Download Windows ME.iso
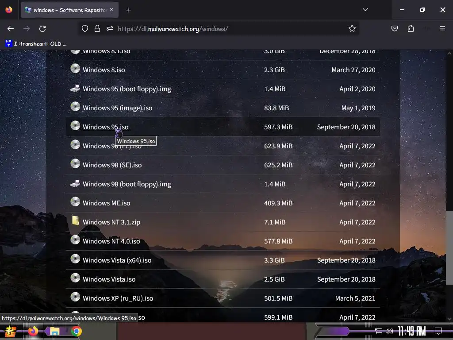 click(106, 203)
